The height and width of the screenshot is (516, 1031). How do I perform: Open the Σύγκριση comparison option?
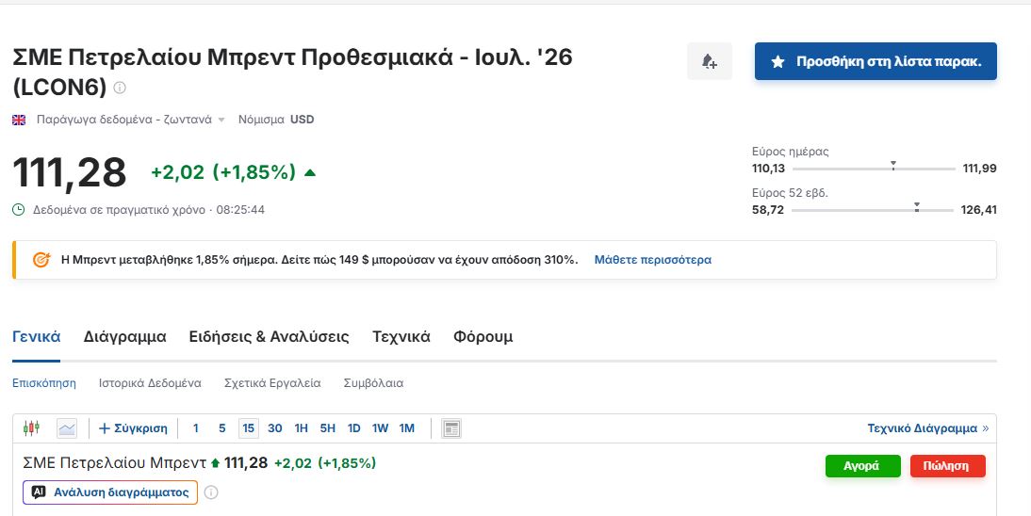point(133,428)
